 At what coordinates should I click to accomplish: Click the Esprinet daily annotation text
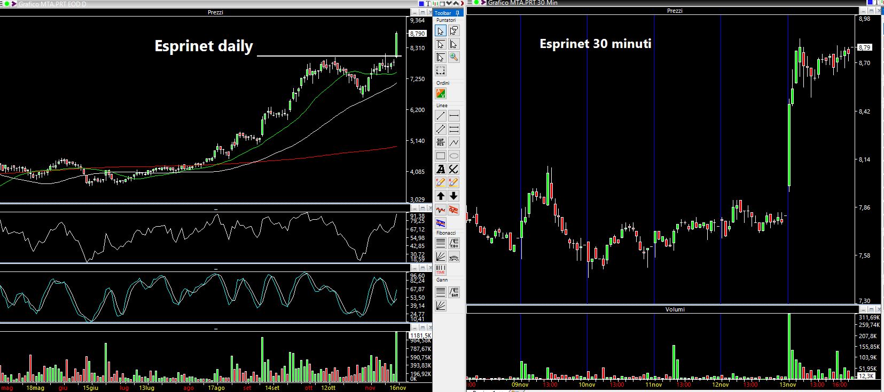tap(204, 46)
